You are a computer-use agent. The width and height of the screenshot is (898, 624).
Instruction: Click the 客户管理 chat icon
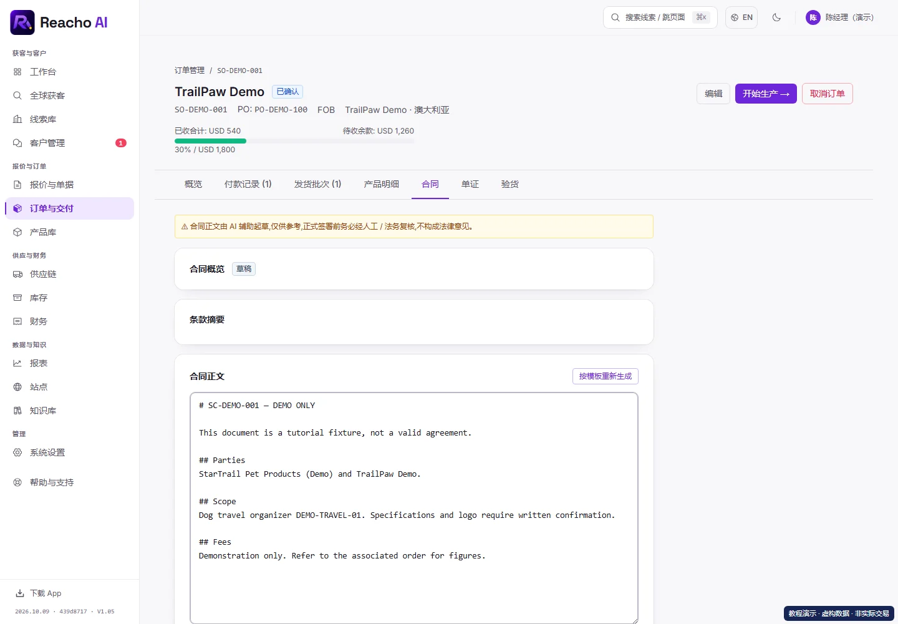tap(17, 143)
